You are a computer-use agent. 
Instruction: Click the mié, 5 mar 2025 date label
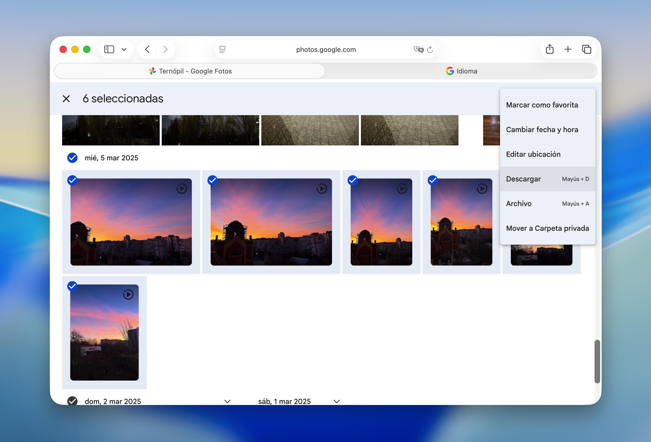111,158
